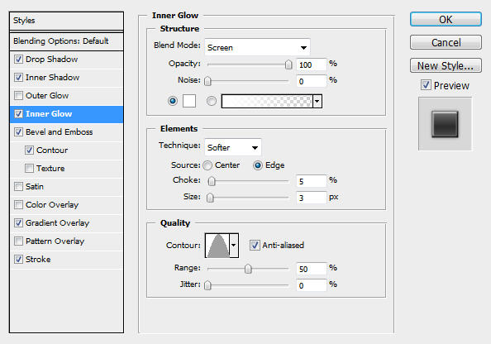Click the Size slider handle
The height and width of the screenshot is (344, 491).
pyautogui.click(x=210, y=198)
